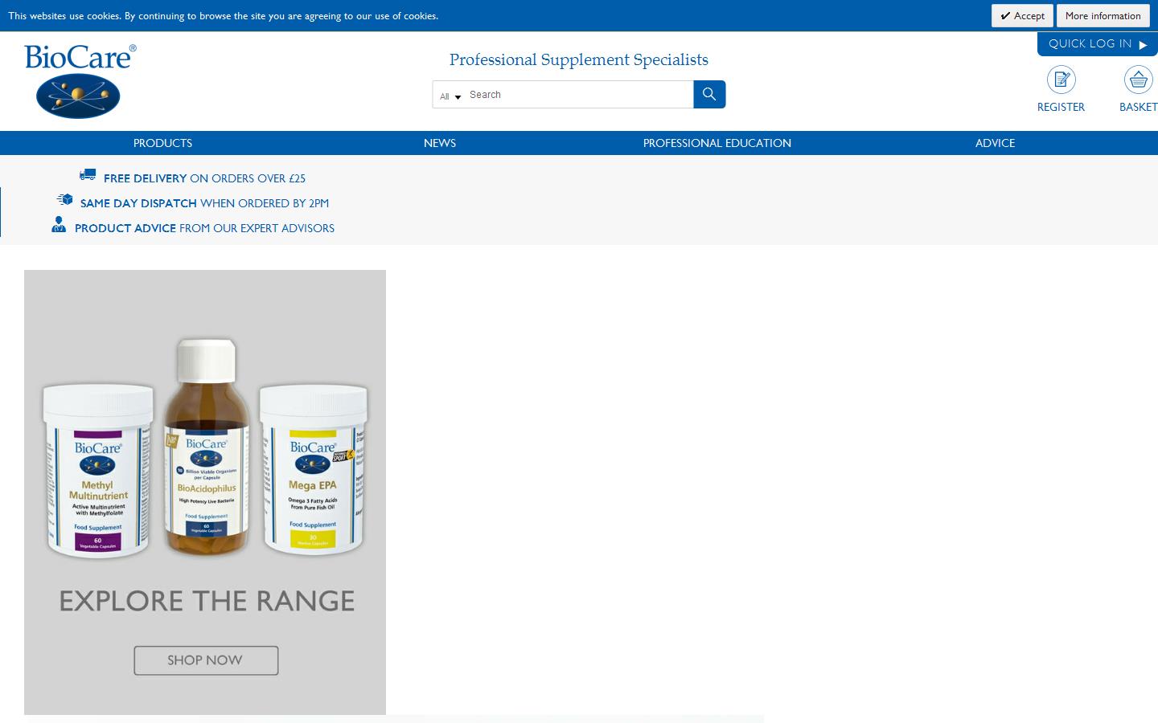Open the ADVICE section
Image resolution: width=1158 pixels, height=723 pixels.
click(x=995, y=143)
